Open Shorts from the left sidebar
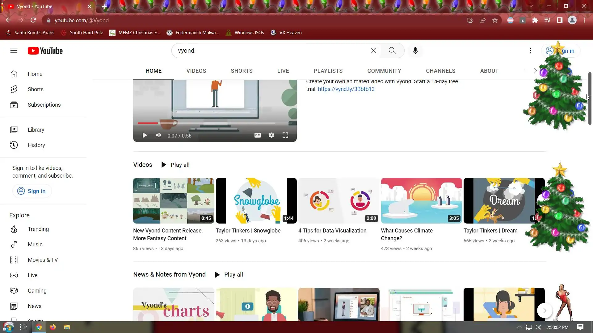 click(x=36, y=89)
